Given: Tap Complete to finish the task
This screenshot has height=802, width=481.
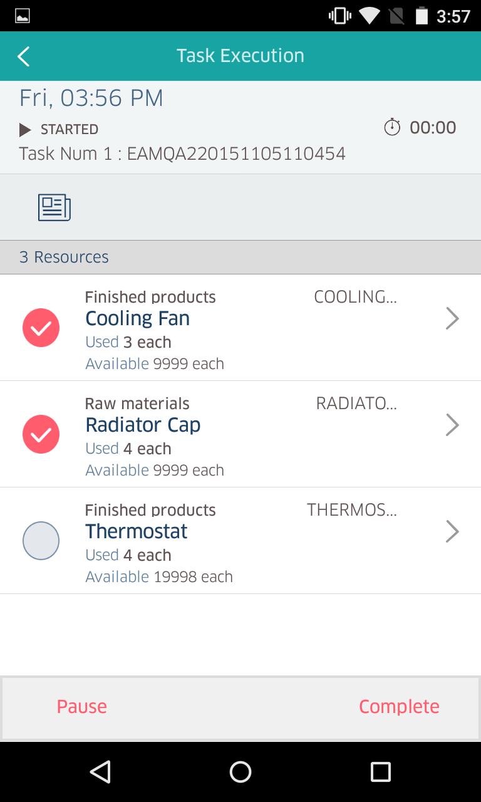Looking at the screenshot, I should coord(399,707).
